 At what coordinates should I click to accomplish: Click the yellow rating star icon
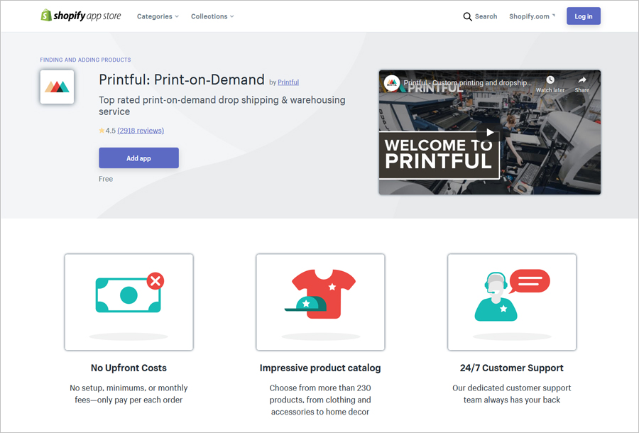102,131
